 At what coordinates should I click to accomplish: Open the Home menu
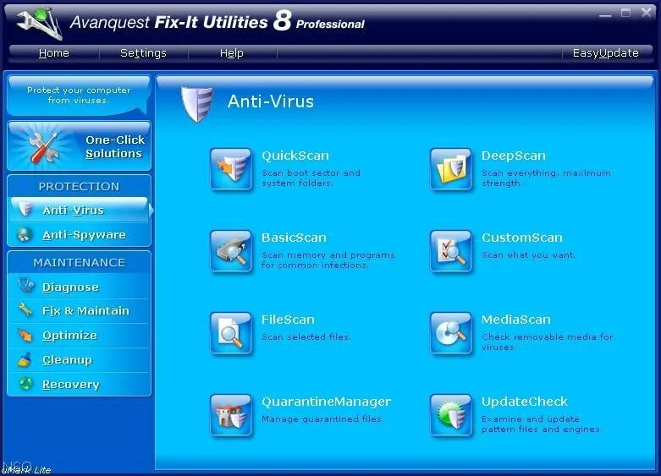coord(53,53)
